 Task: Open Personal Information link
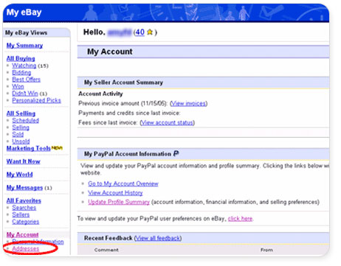(38, 242)
